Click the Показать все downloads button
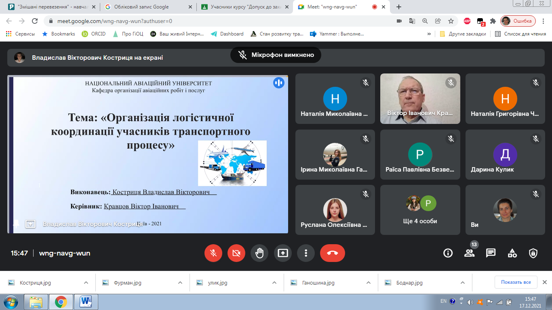The width and height of the screenshot is (552, 310). click(x=516, y=282)
